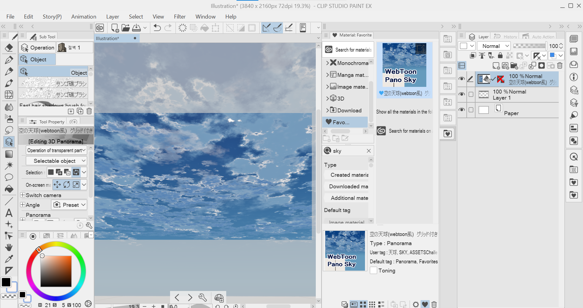Open the Filter menu
The image size is (583, 308).
(x=179, y=17)
